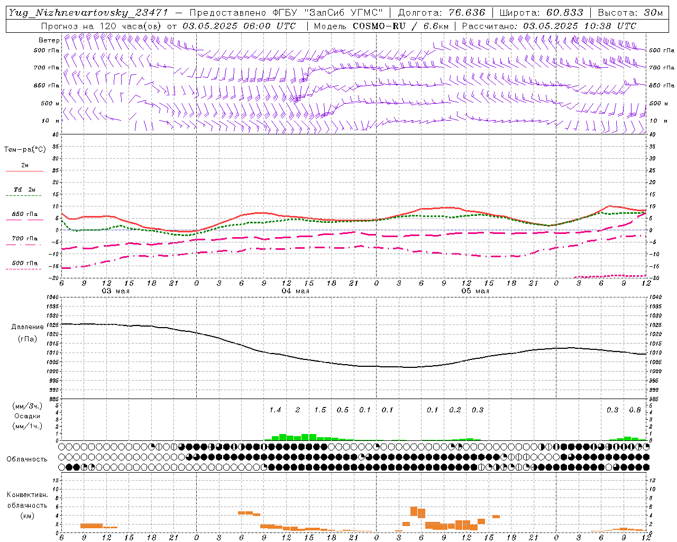Click the (мм/1ч.) precipitation unit label
Viewport: 677px width, 542px height.
point(28,426)
